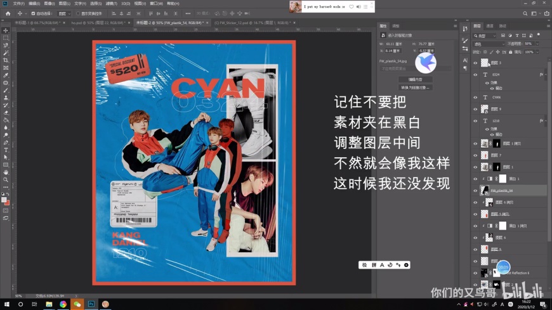The image size is (552, 310).
Task: Open the 窗口(W) menu
Action: (156, 4)
